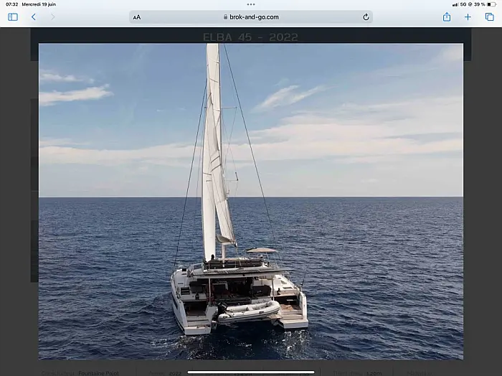502x376 pixels.
Task: Go back to the previous page
Action: [34, 17]
